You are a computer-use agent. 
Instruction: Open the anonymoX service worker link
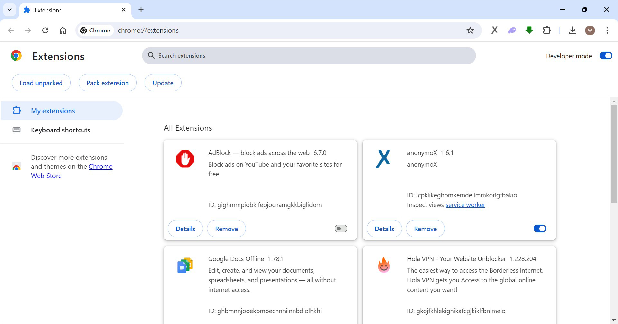pos(465,205)
